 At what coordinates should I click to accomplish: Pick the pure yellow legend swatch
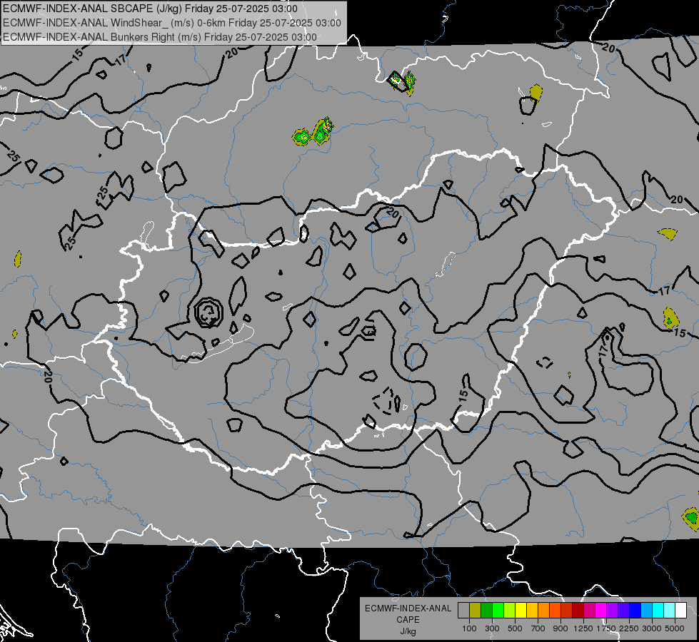(x=521, y=611)
